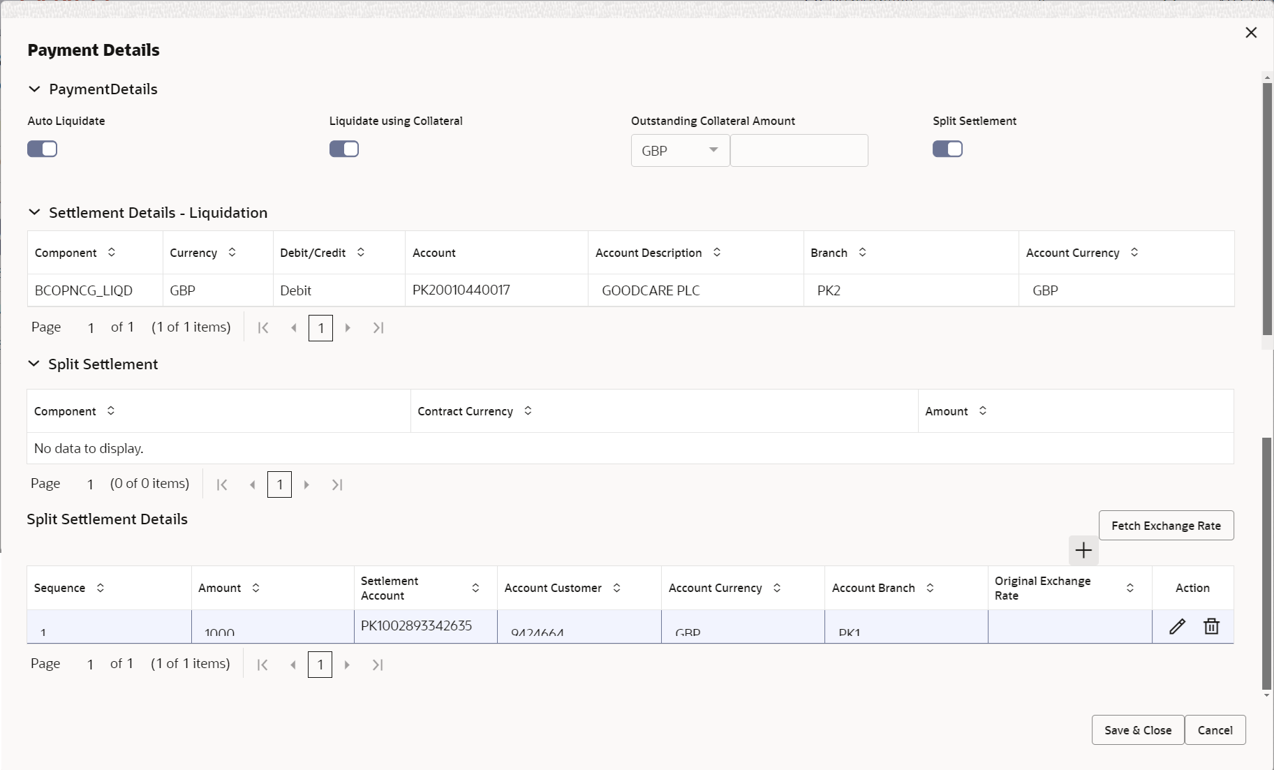Click the Fetch Exchange Rate button
The width and height of the screenshot is (1274, 770).
[1166, 525]
